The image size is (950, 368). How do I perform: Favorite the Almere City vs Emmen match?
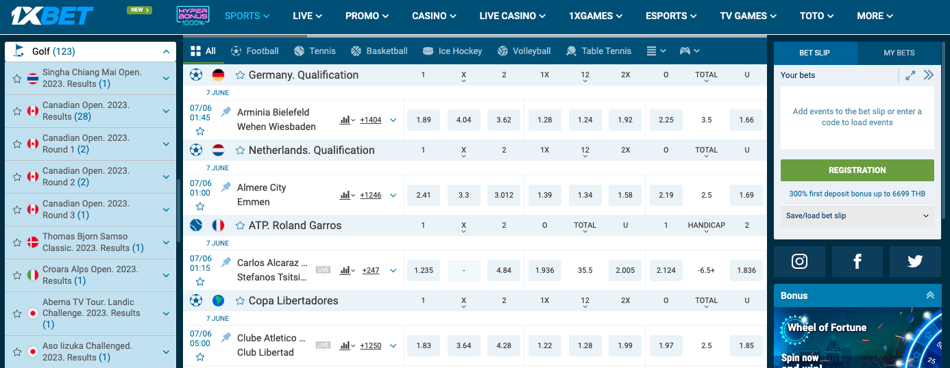tap(200, 207)
